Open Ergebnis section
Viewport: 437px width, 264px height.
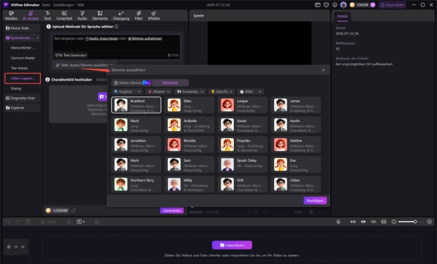pos(22,108)
